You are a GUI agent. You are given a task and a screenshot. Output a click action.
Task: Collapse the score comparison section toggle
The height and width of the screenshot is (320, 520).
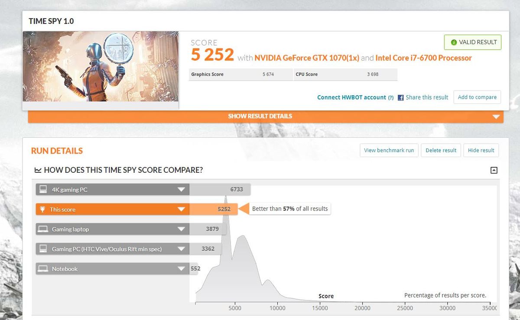tap(494, 171)
